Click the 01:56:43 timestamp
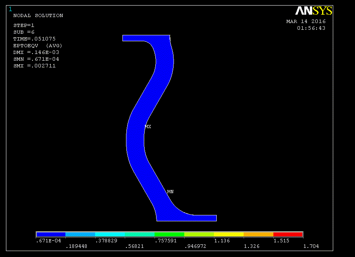The image size is (355, 257). (x=311, y=28)
